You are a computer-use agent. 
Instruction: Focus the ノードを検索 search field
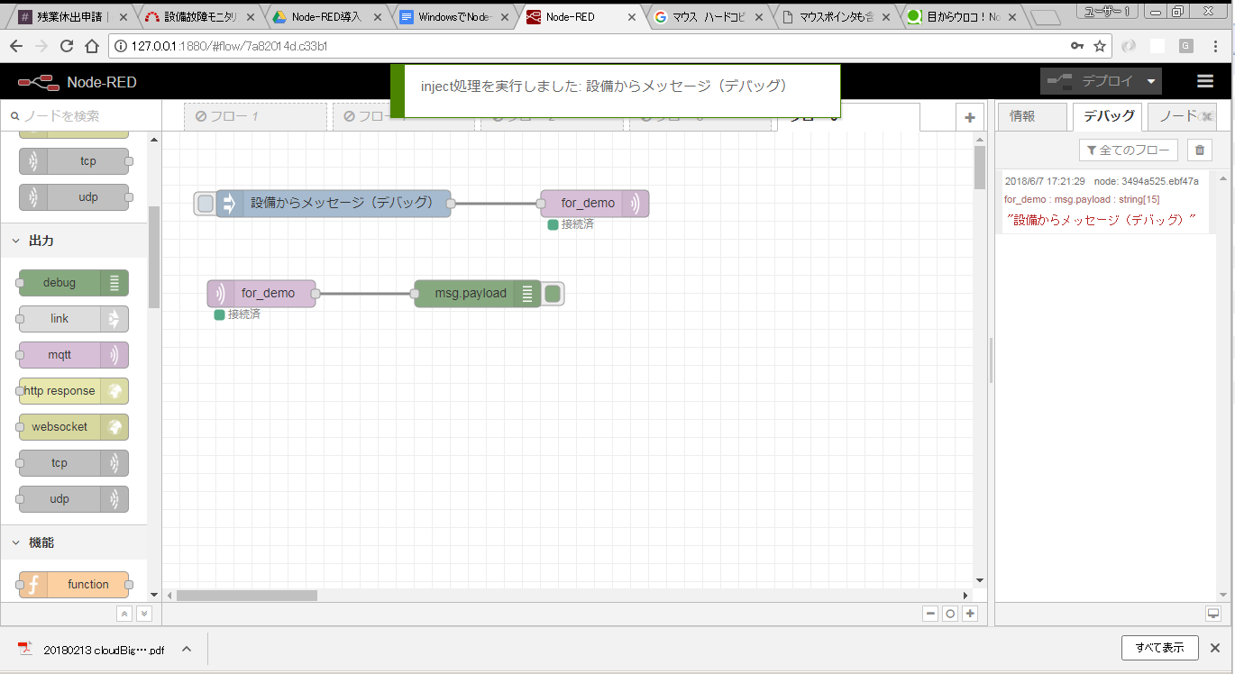click(80, 116)
